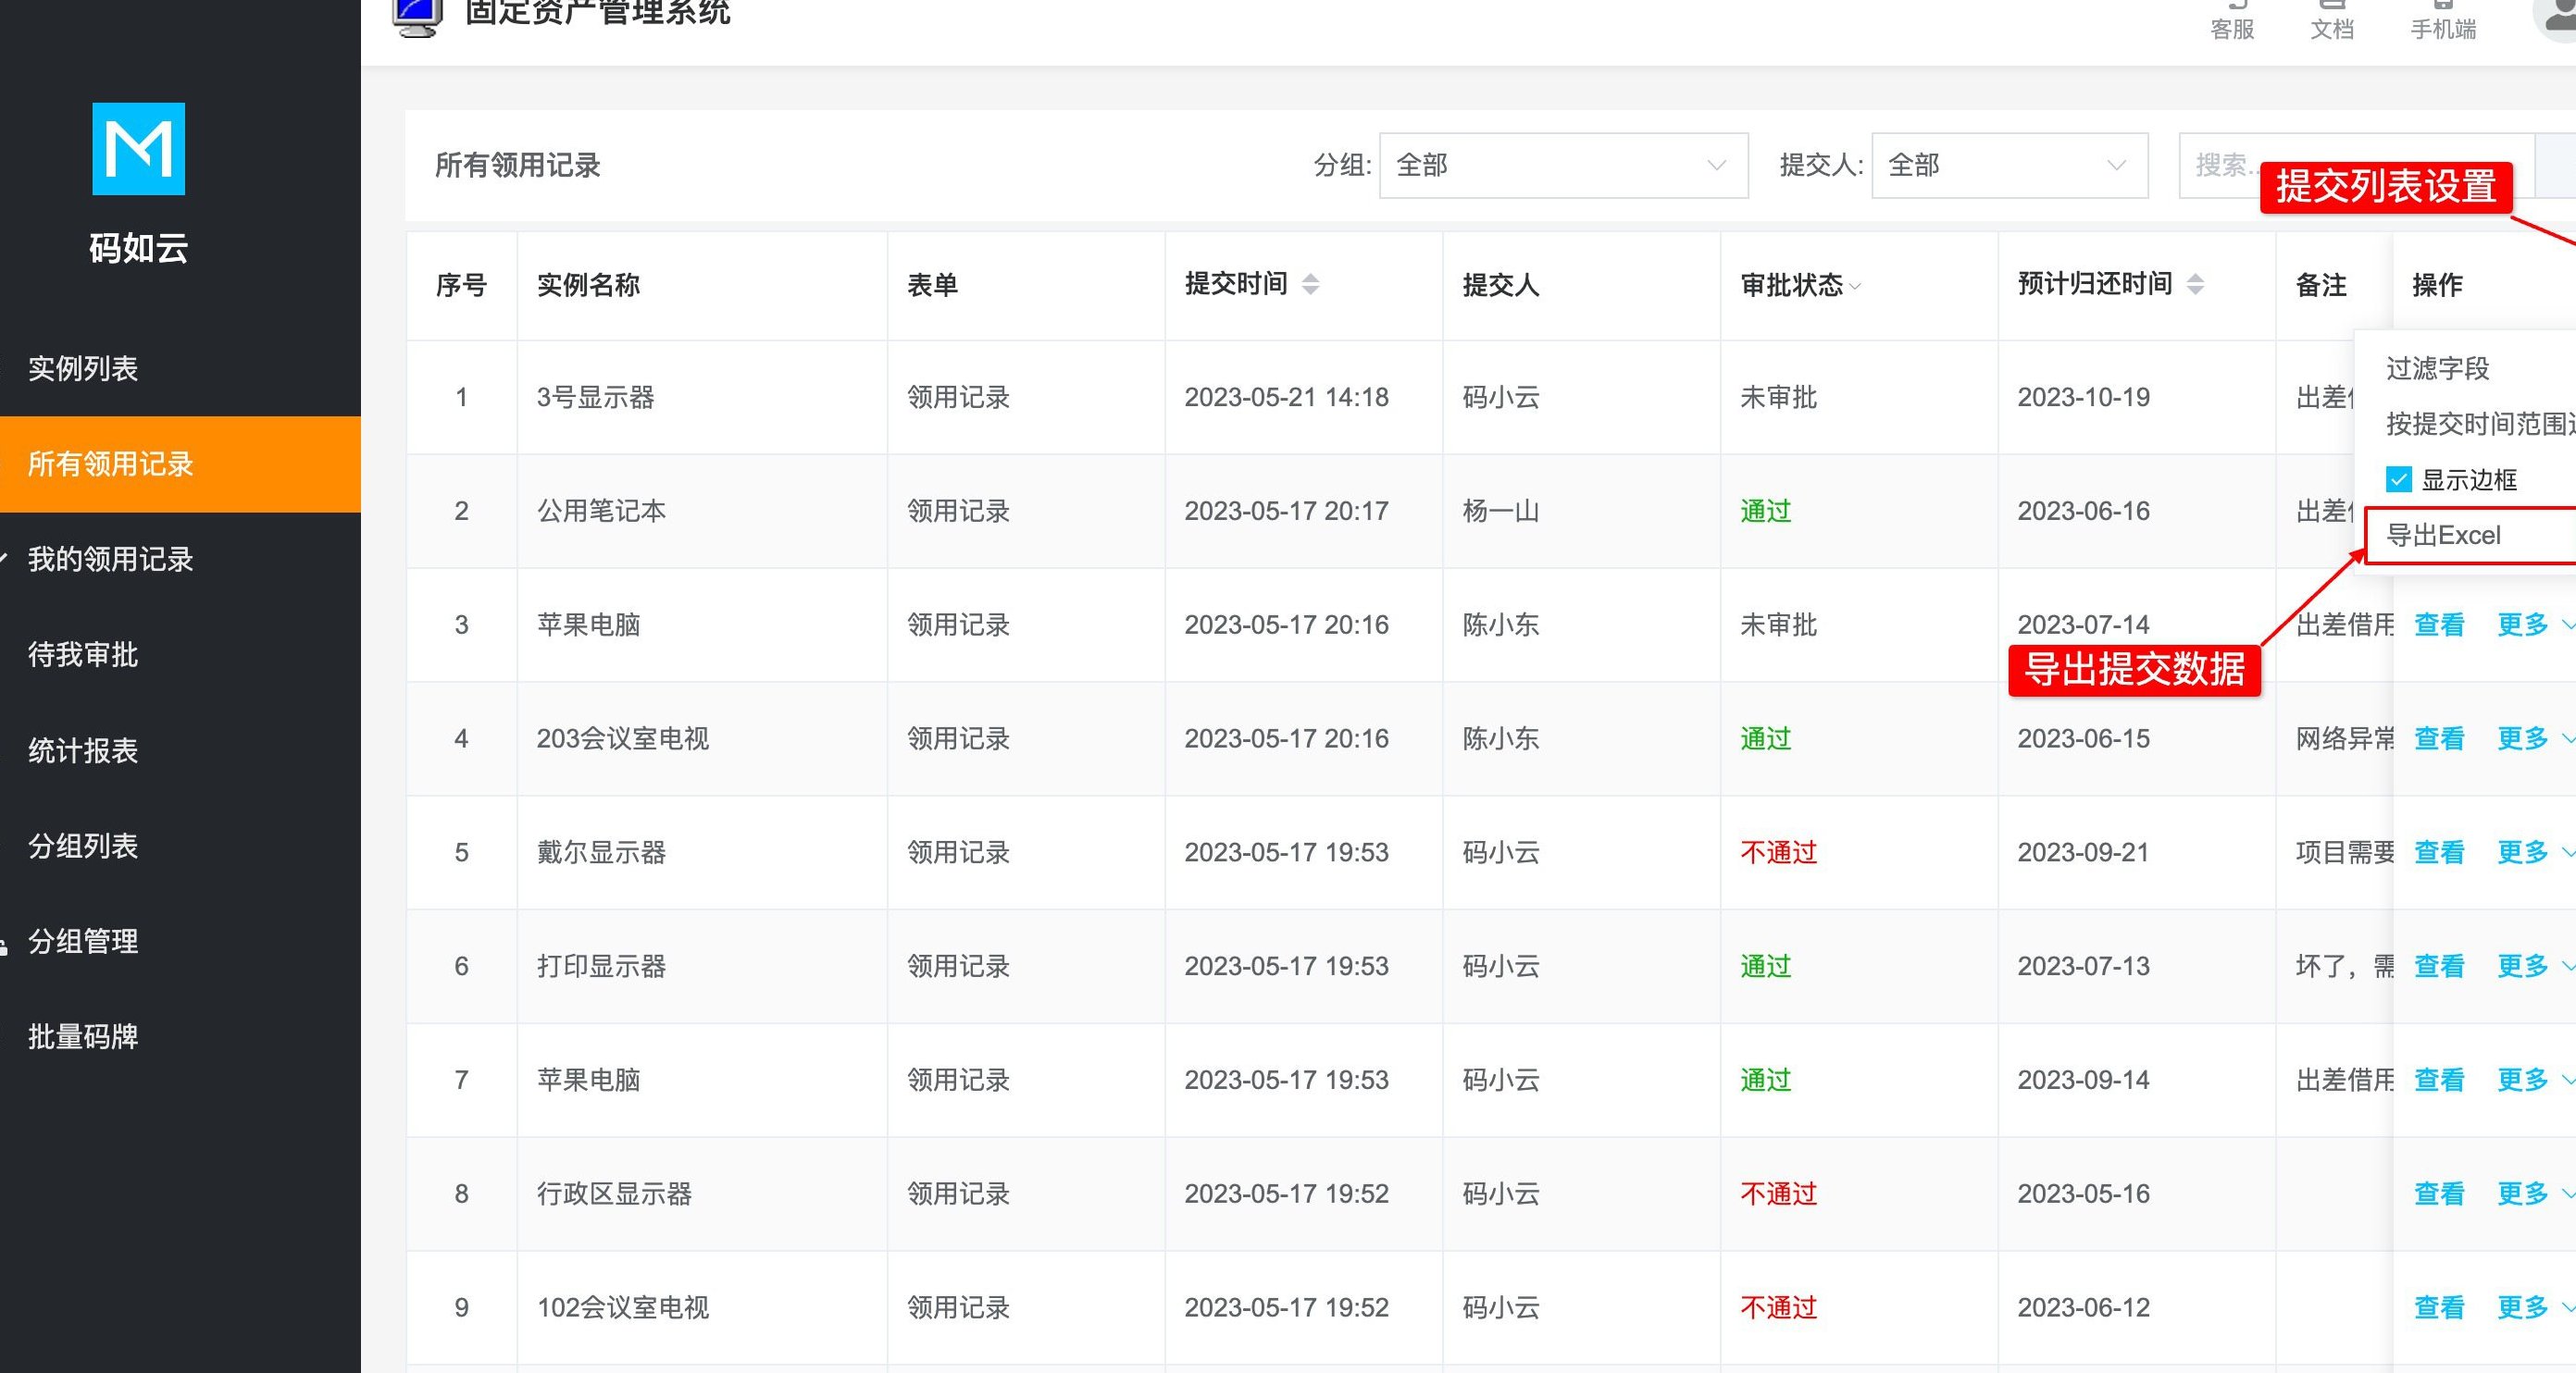Choose 导出Excel from the settings menu
This screenshot has height=1373, width=2576.
coord(2470,536)
